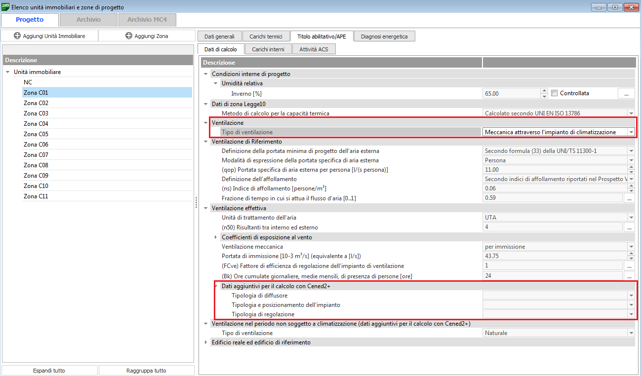The width and height of the screenshot is (641, 376).
Task: Collapse the Unità immobiliare tree node
Action: click(x=7, y=72)
